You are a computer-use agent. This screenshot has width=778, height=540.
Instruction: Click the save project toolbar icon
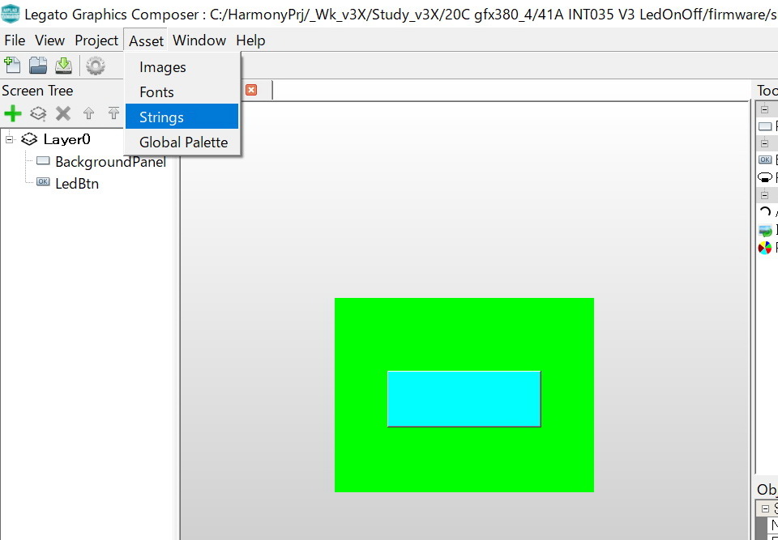point(63,66)
